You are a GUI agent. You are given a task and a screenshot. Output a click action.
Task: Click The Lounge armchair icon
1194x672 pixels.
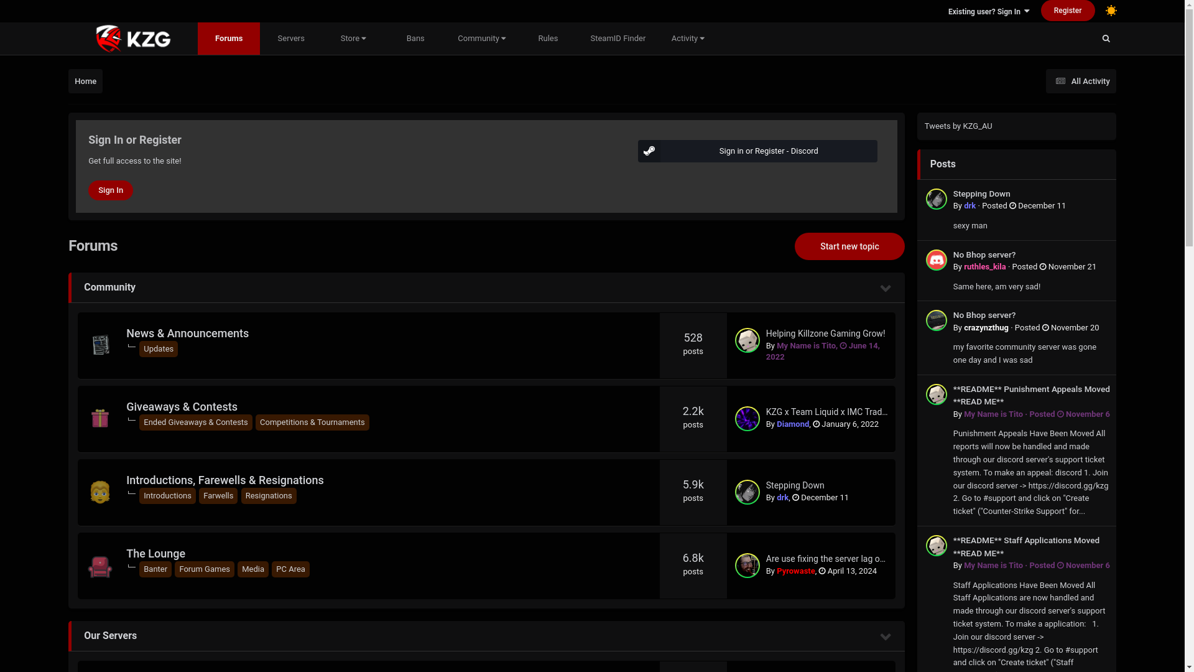pos(100,566)
